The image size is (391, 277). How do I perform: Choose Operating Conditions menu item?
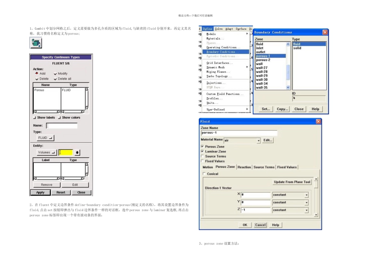point(226,47)
